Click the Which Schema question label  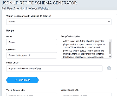(29, 16)
